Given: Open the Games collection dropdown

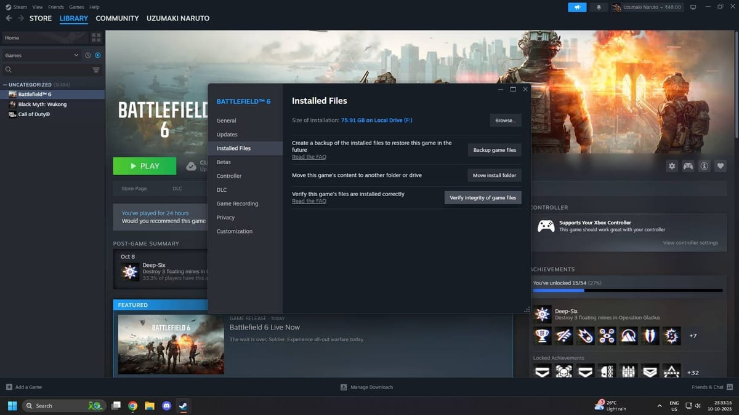Looking at the screenshot, I should (x=41, y=55).
